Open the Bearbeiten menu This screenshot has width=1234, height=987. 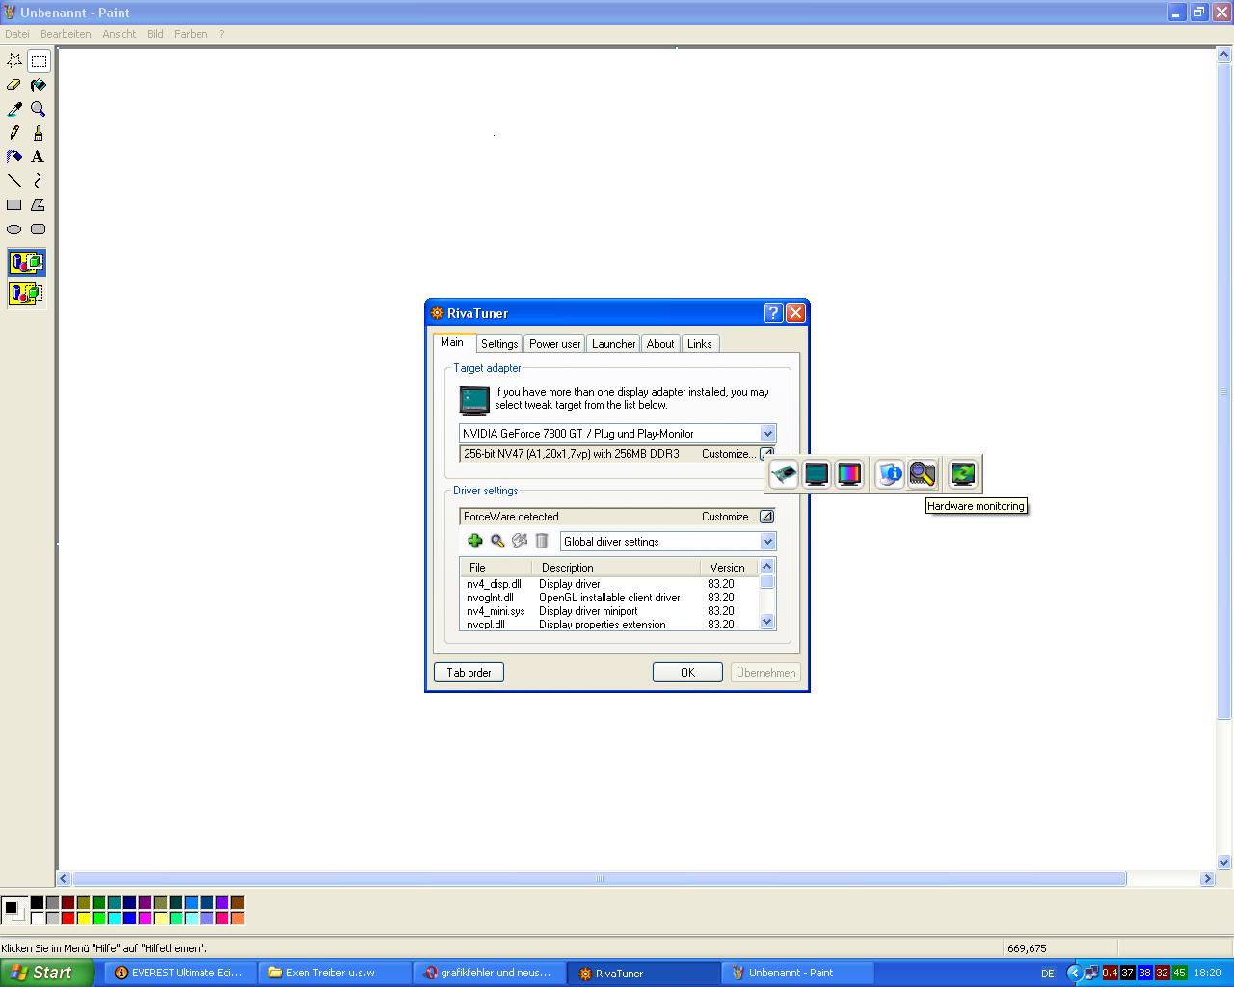point(66,34)
